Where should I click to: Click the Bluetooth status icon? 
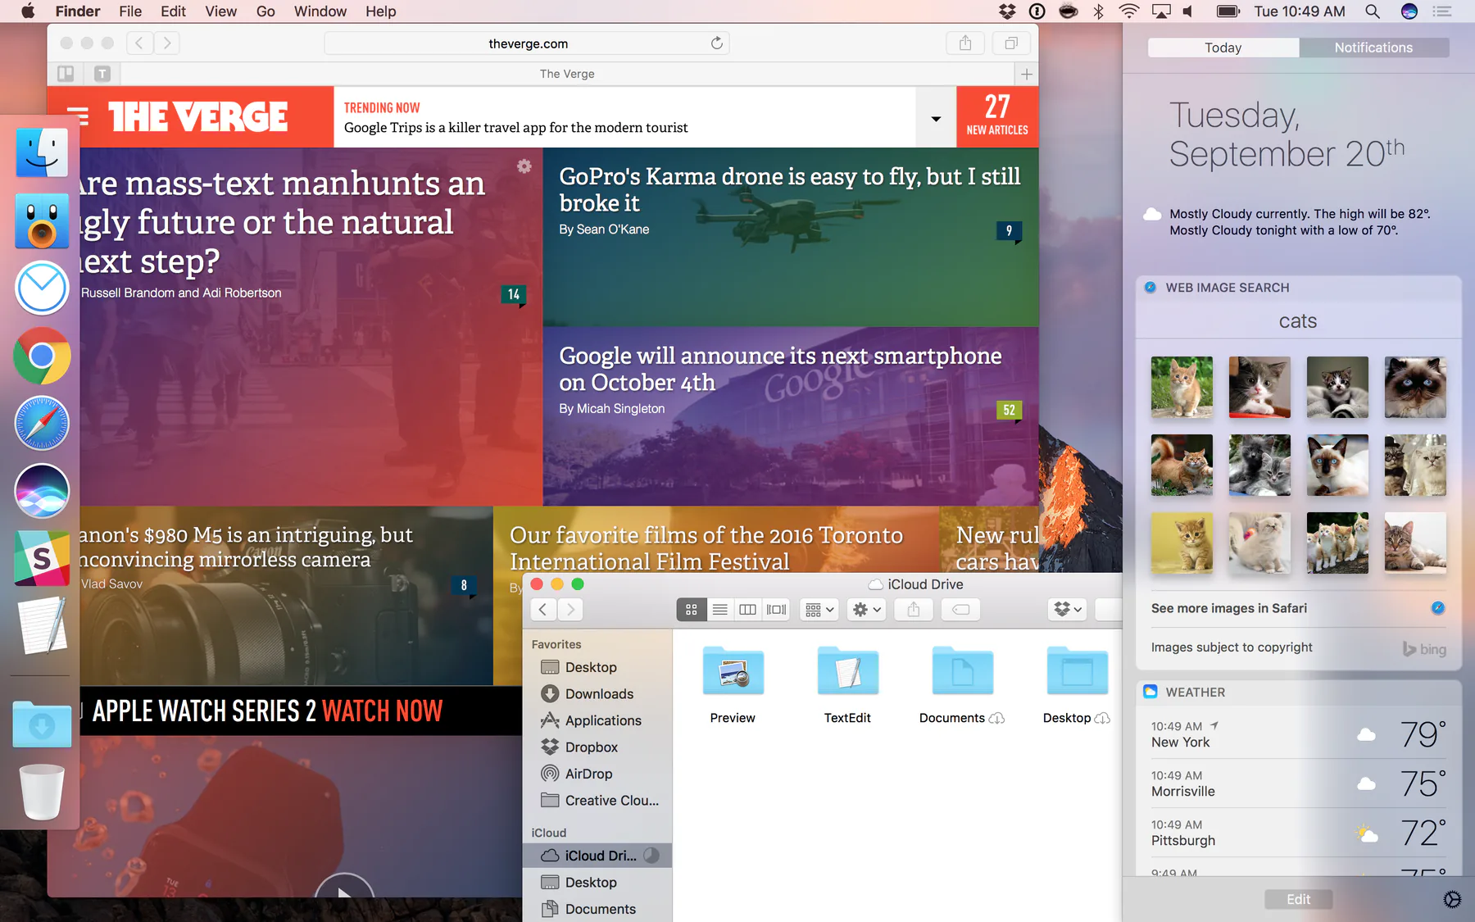[x=1099, y=11]
